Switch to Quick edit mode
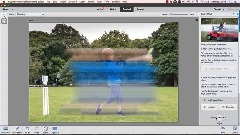 [113, 9]
